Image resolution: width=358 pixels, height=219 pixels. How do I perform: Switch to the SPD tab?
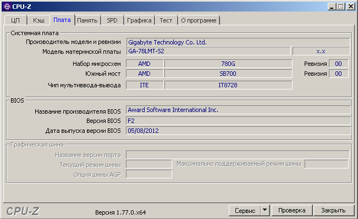coord(112,20)
